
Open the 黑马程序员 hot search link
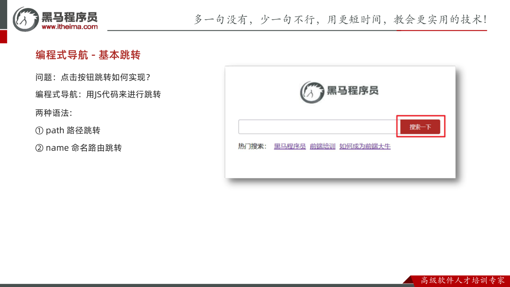pos(290,146)
